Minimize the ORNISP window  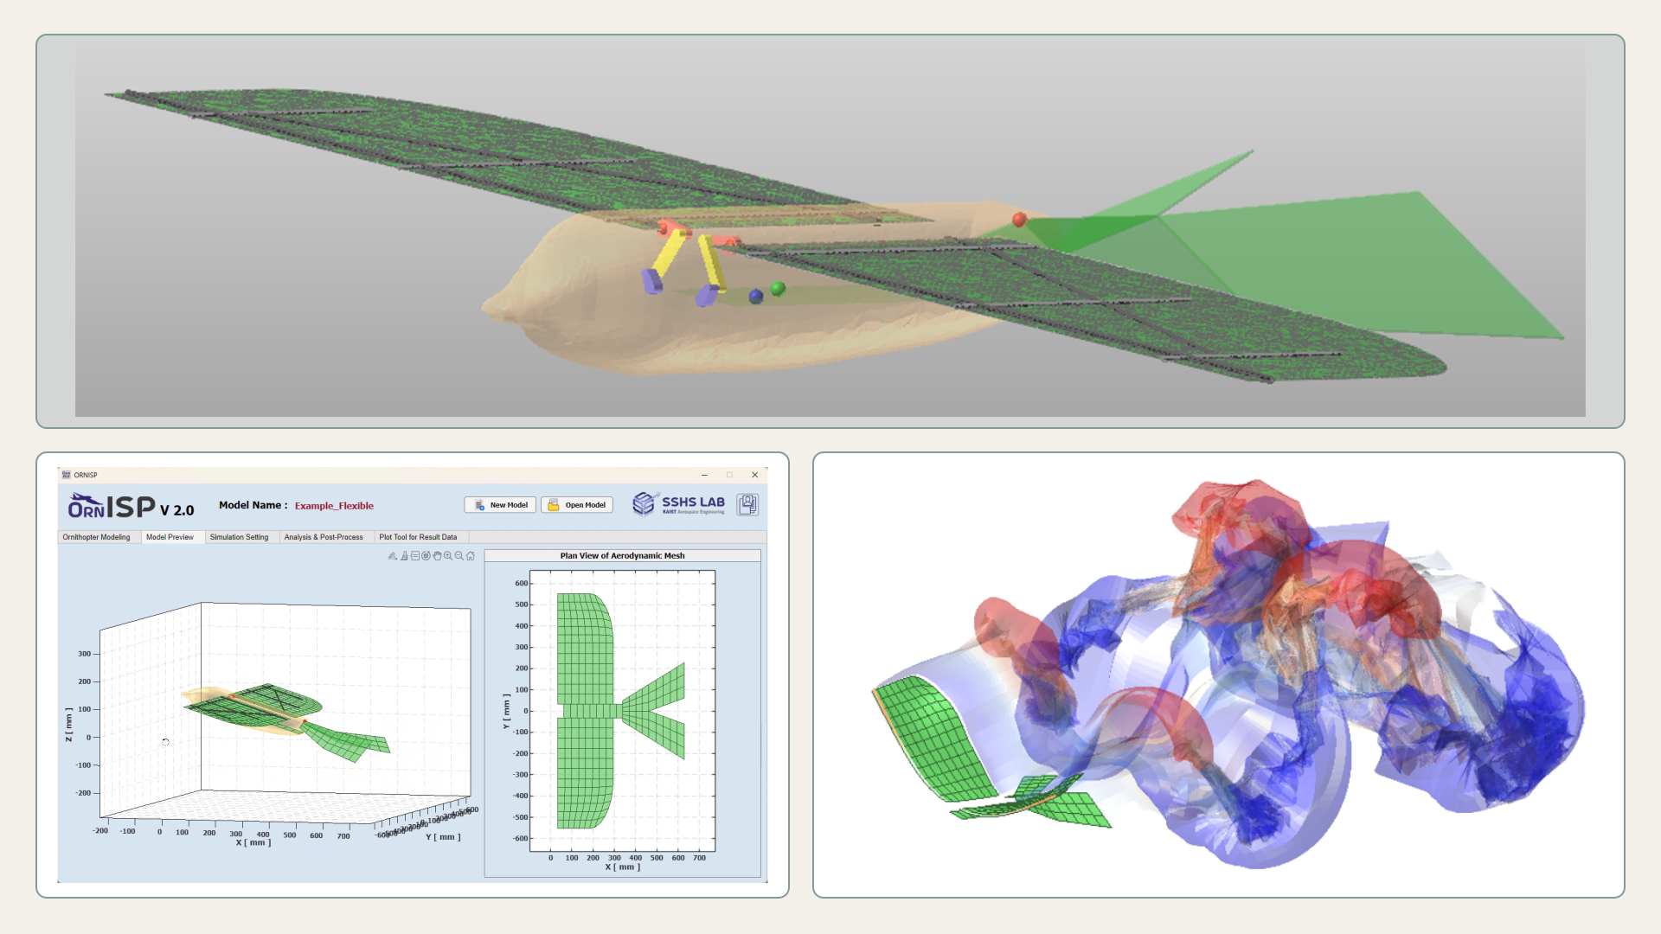[x=704, y=475]
